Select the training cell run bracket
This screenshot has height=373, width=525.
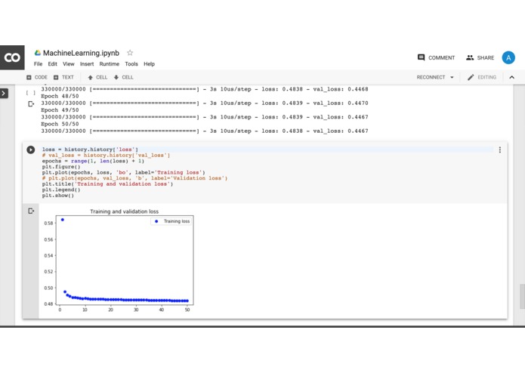[x=31, y=93]
